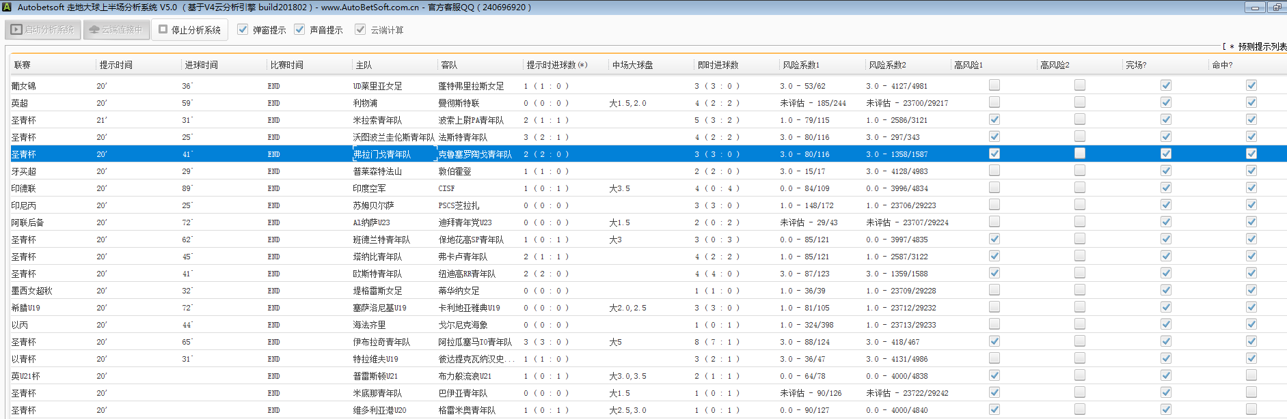Click the 风险系数1 column header
The height and width of the screenshot is (419, 1287).
point(801,65)
